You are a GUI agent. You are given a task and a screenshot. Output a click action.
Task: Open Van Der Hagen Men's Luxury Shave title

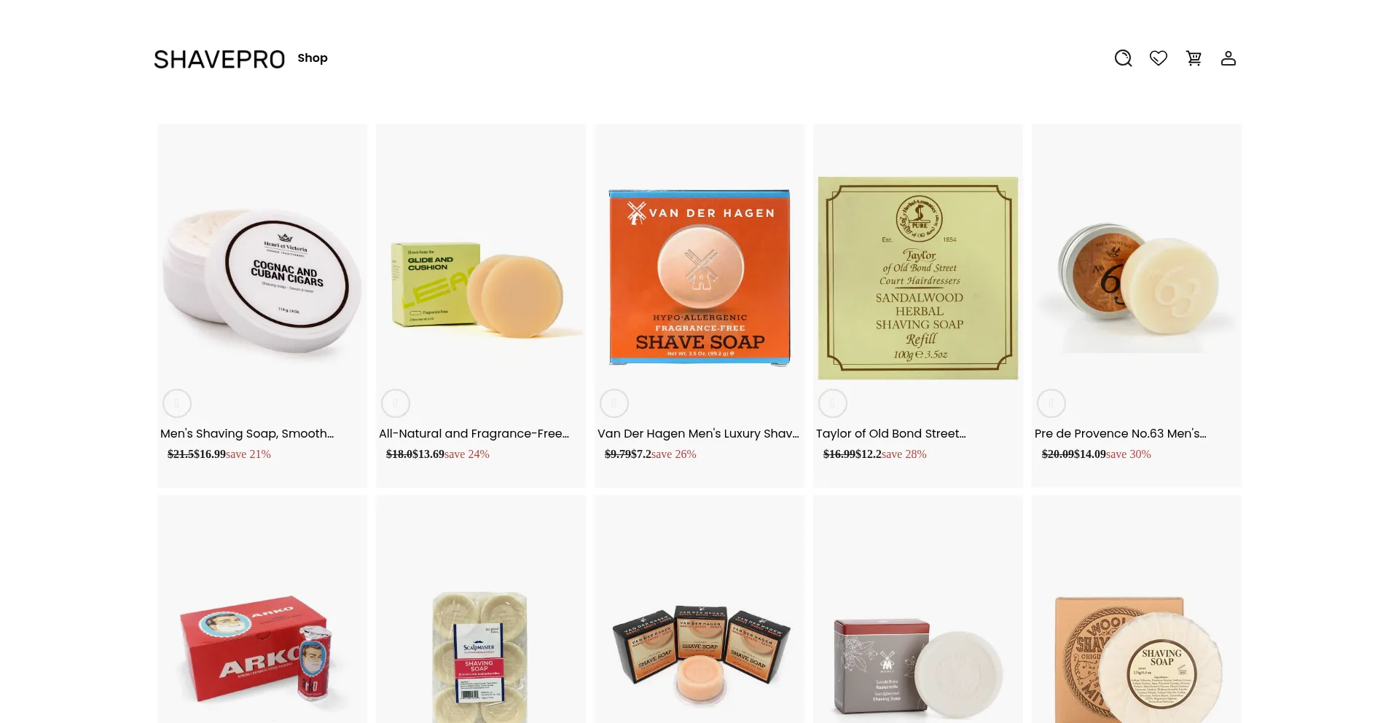click(698, 433)
